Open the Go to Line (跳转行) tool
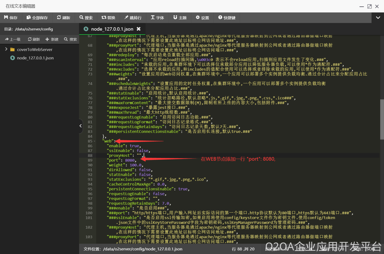This screenshot has width=384, height=254. 133,18
